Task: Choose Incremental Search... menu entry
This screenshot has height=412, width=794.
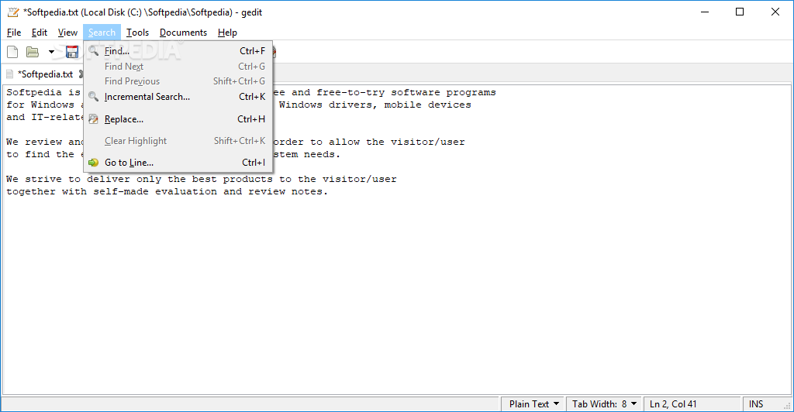Action: [178, 97]
